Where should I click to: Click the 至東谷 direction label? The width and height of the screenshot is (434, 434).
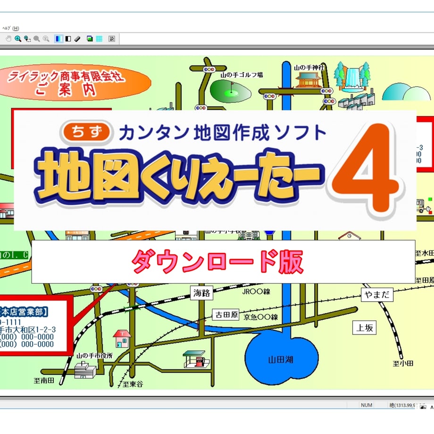pyautogui.click(x=133, y=384)
